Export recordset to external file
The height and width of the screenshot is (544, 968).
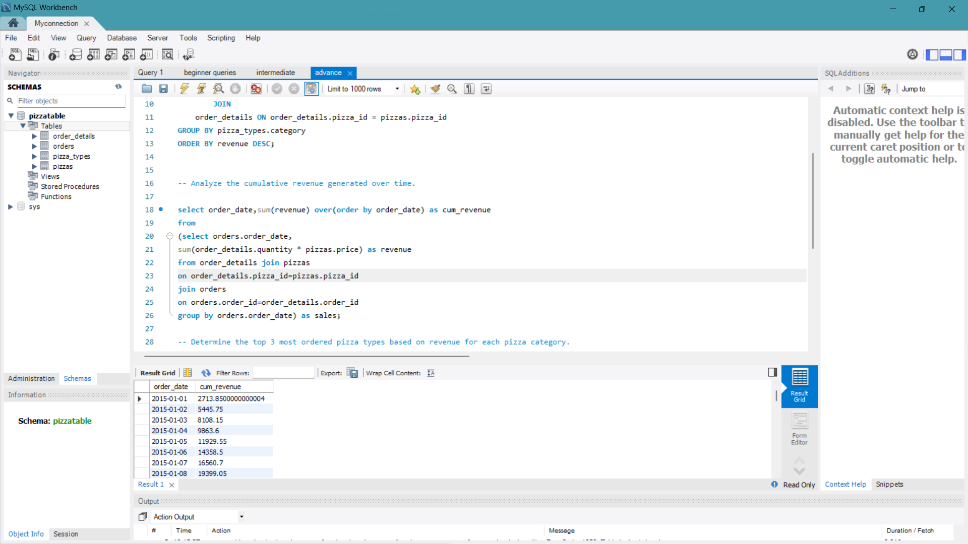point(352,373)
